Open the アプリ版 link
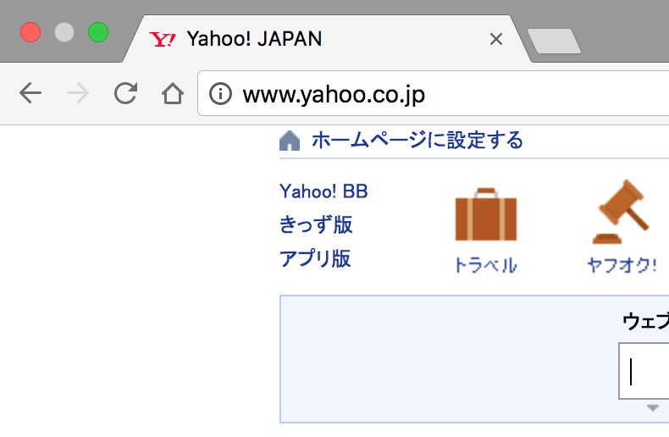 click(x=315, y=258)
